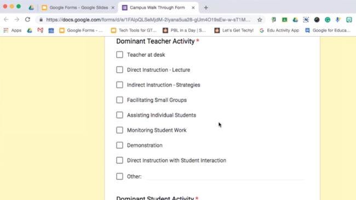
Task: Select Facilitating Small Groups checkbox
Action: [x=119, y=100]
